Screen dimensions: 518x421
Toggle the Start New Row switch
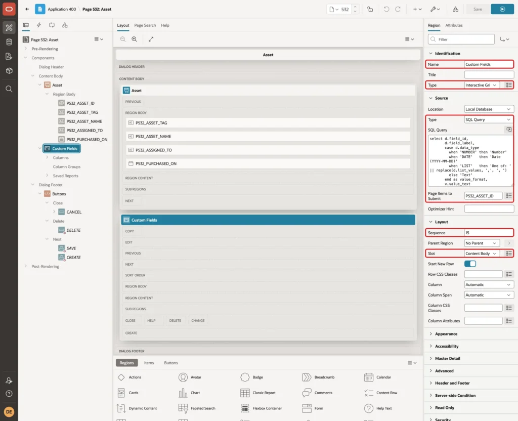tap(470, 264)
